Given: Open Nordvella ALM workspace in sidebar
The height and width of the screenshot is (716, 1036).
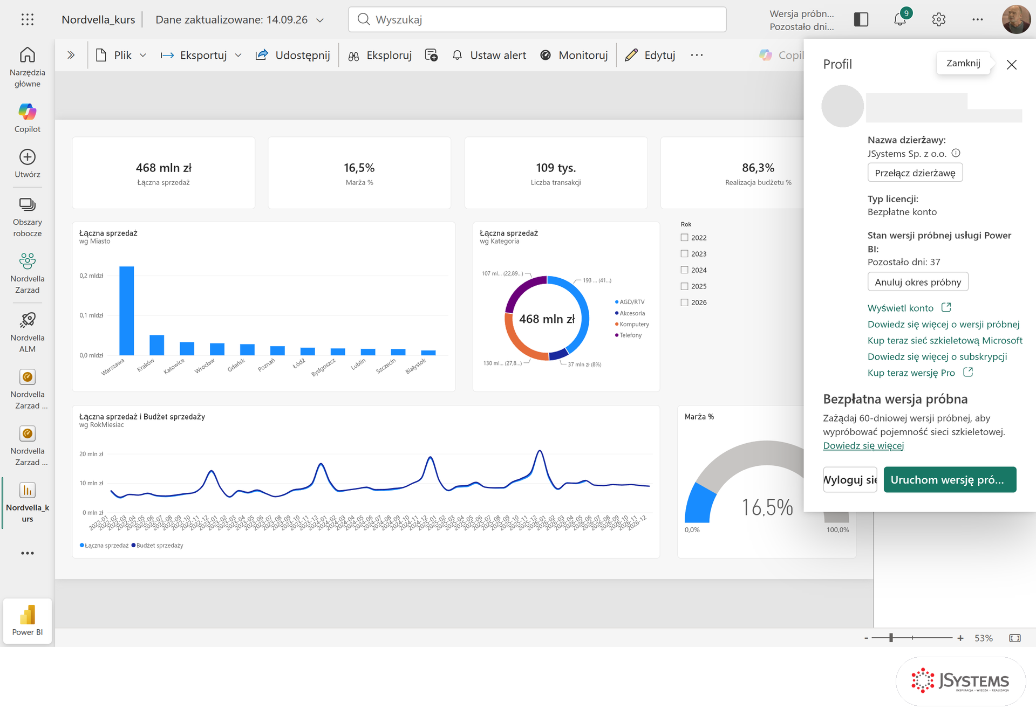Looking at the screenshot, I should (x=28, y=333).
